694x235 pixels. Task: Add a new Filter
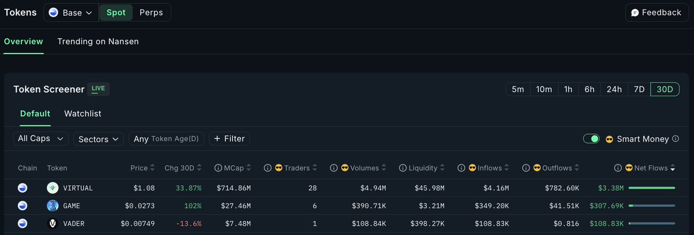point(230,139)
